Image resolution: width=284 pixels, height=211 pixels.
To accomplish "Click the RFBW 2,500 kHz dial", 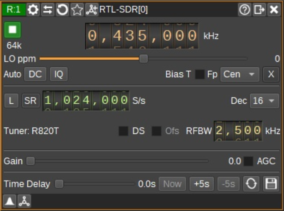I will point(238,131).
